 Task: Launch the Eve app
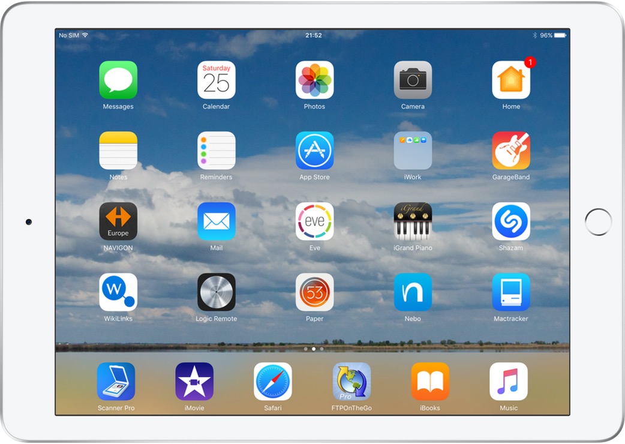coord(314,221)
